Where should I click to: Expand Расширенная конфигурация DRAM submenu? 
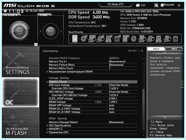pos(71,72)
